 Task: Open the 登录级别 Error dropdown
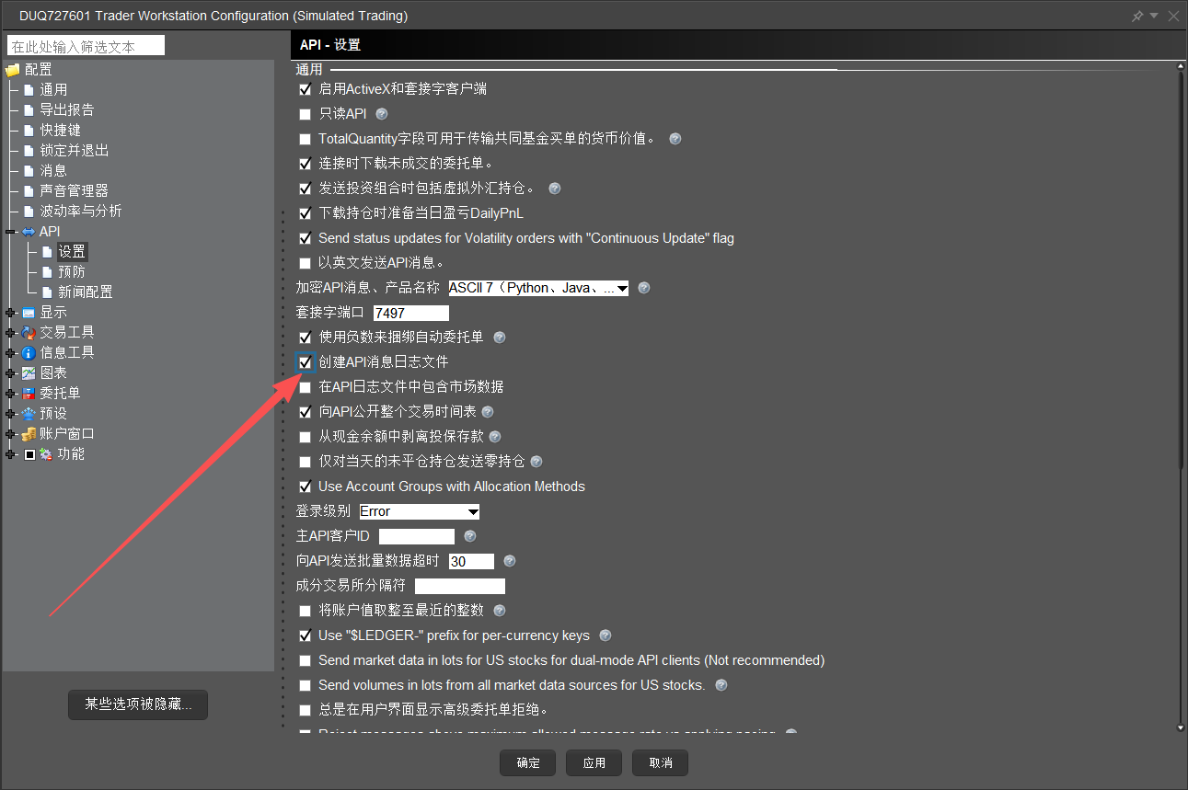(x=420, y=511)
